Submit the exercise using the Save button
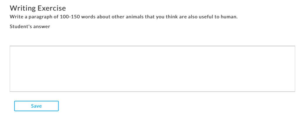The image size is (301, 116). tap(36, 106)
